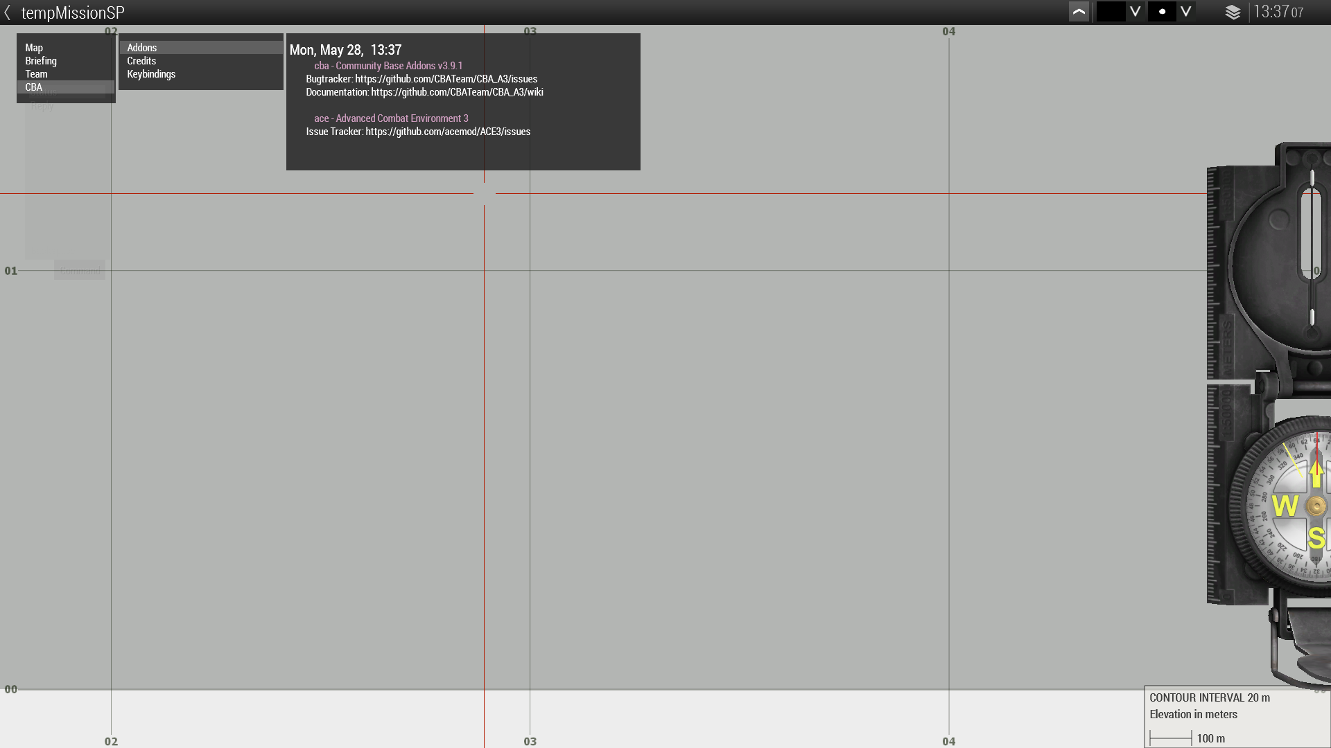Select the Addons record
Screen dimensions: 1331x748
[x=142, y=48]
